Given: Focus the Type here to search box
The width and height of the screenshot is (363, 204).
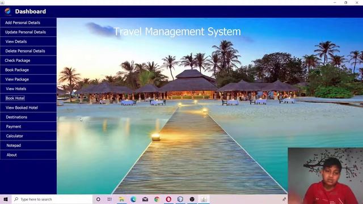Looking at the screenshot, I should 52,199.
